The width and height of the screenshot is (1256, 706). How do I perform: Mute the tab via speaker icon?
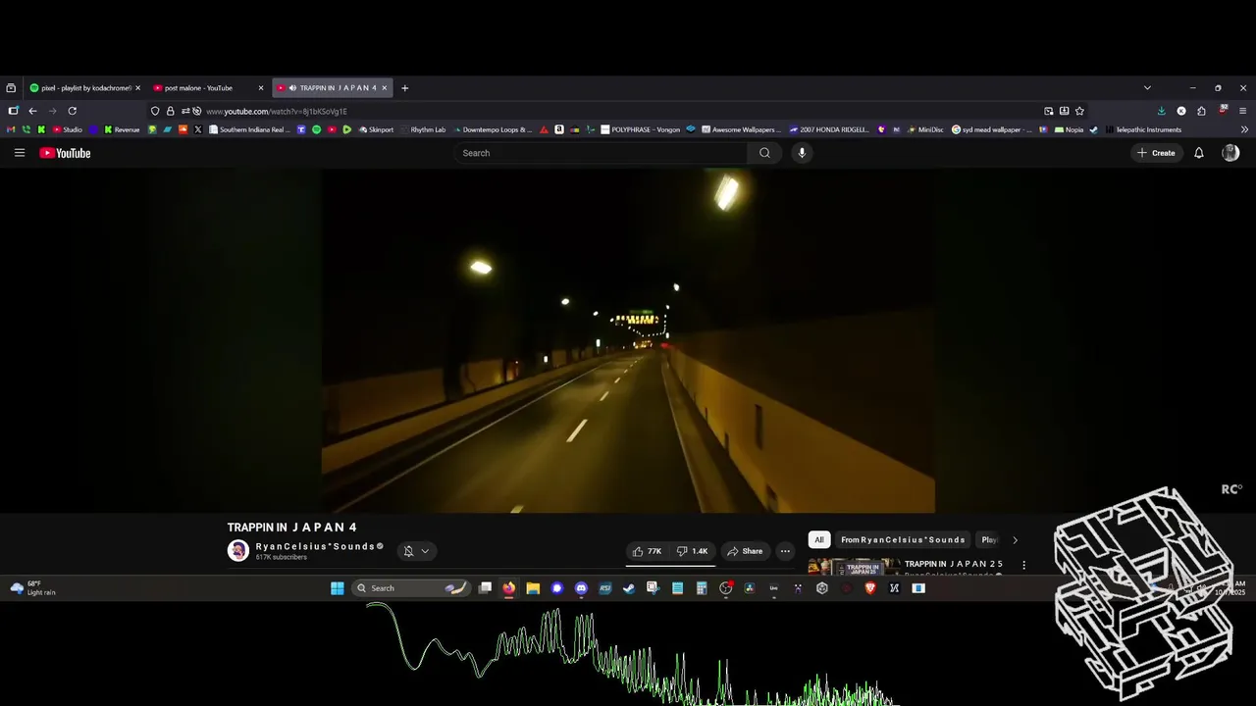tap(292, 88)
